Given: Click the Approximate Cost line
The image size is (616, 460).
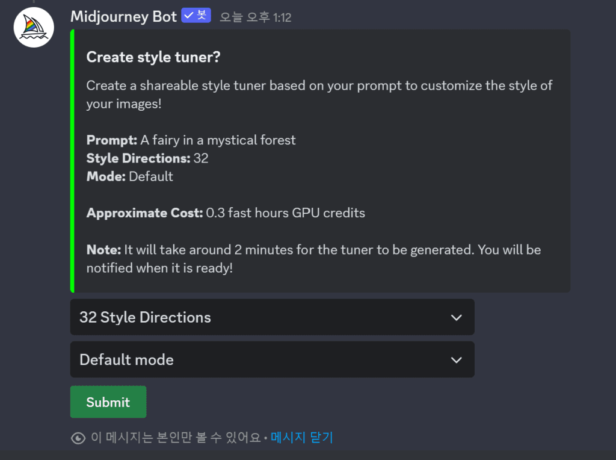Looking at the screenshot, I should pos(226,213).
